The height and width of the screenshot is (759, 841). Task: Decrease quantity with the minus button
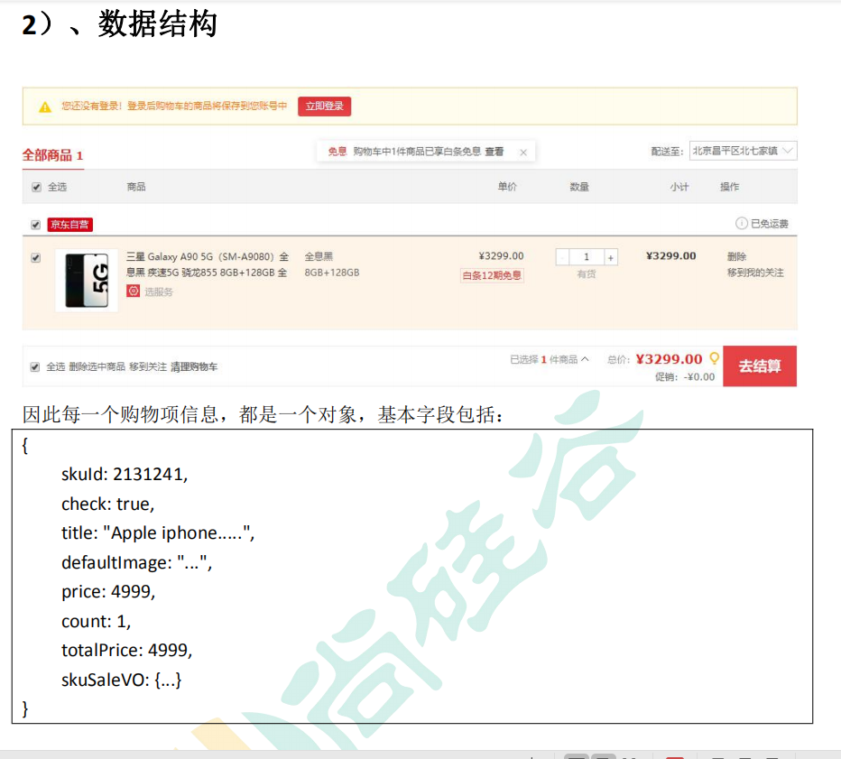click(562, 257)
